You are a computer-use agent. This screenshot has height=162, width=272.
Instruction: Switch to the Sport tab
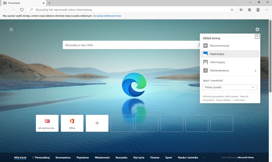tap(168, 158)
